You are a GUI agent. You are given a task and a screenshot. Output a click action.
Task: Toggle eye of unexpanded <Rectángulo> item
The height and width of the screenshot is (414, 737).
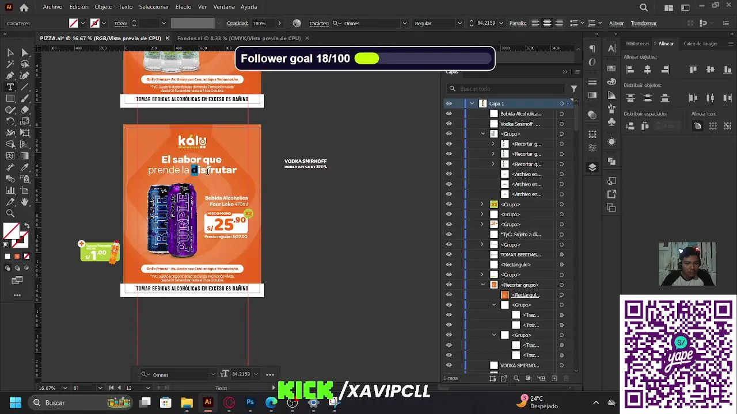click(449, 264)
